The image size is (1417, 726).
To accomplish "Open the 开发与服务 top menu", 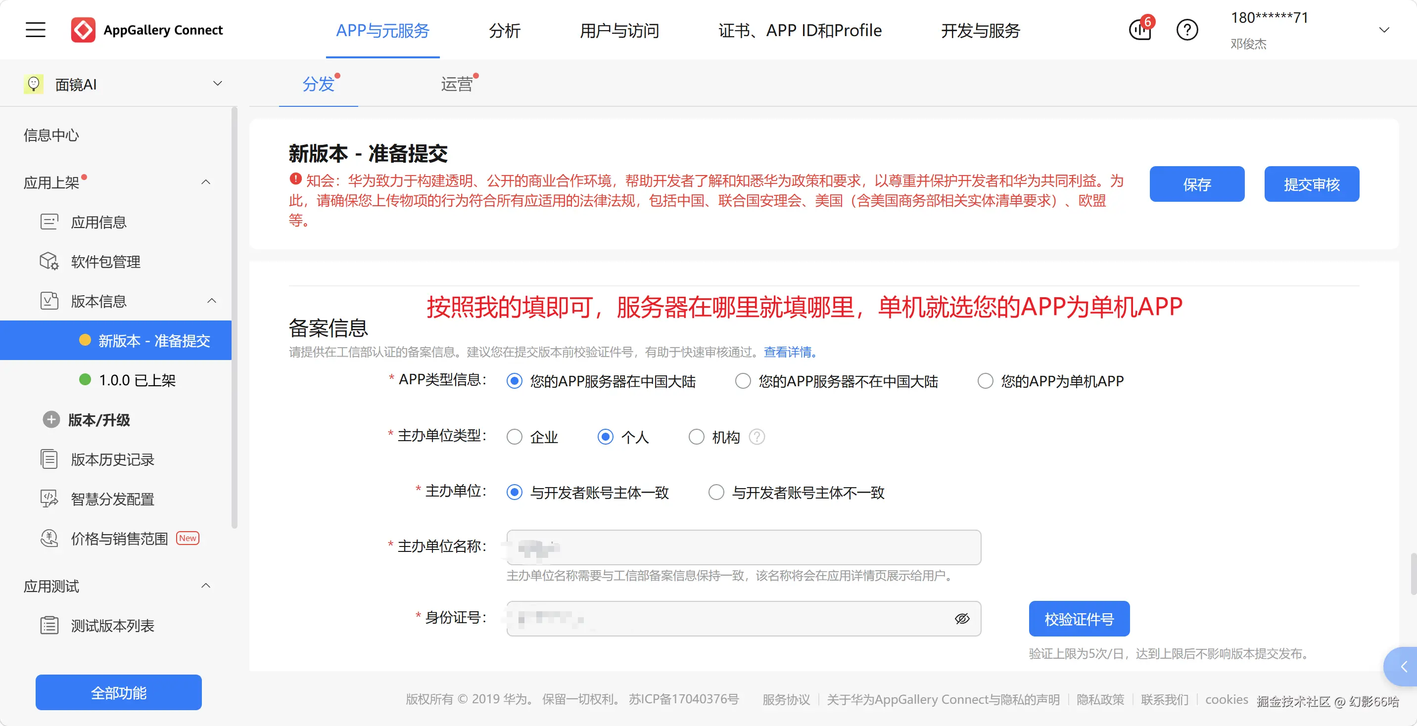I will click(980, 30).
